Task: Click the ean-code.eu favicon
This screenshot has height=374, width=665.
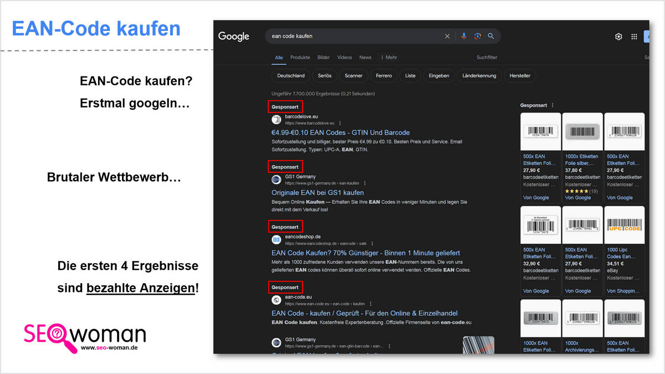Action: (x=276, y=300)
